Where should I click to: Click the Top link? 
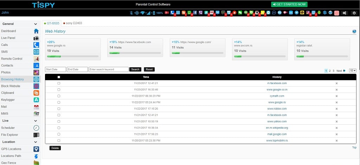354,147
